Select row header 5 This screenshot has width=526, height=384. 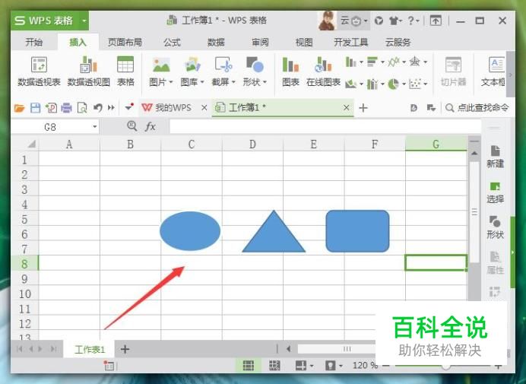click(x=24, y=220)
